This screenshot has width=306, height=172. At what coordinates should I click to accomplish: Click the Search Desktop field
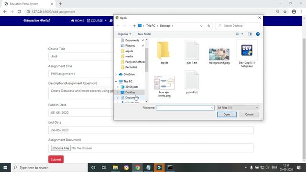[238, 26]
